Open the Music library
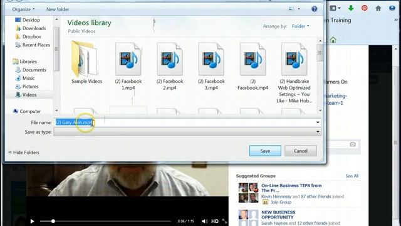 pos(28,78)
